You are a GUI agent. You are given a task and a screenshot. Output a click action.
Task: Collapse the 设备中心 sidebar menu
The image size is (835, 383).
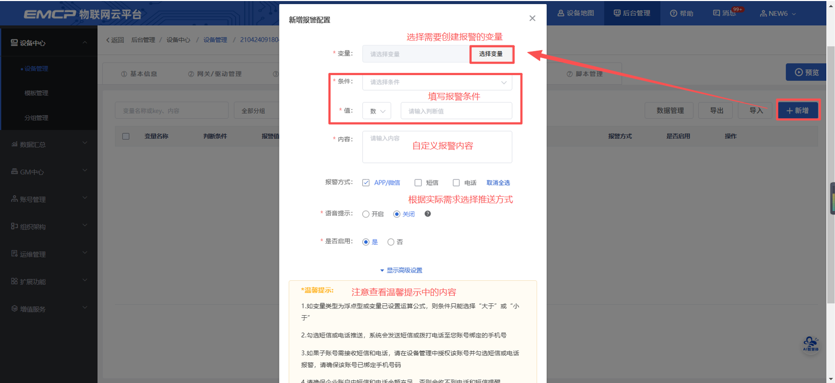click(49, 43)
